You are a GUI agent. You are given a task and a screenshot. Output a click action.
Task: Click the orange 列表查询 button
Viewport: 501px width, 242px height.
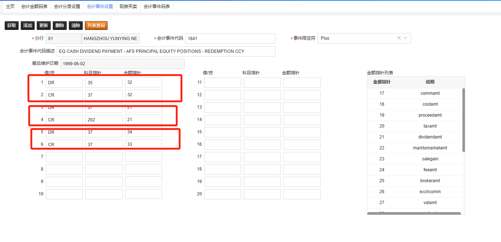96,26
